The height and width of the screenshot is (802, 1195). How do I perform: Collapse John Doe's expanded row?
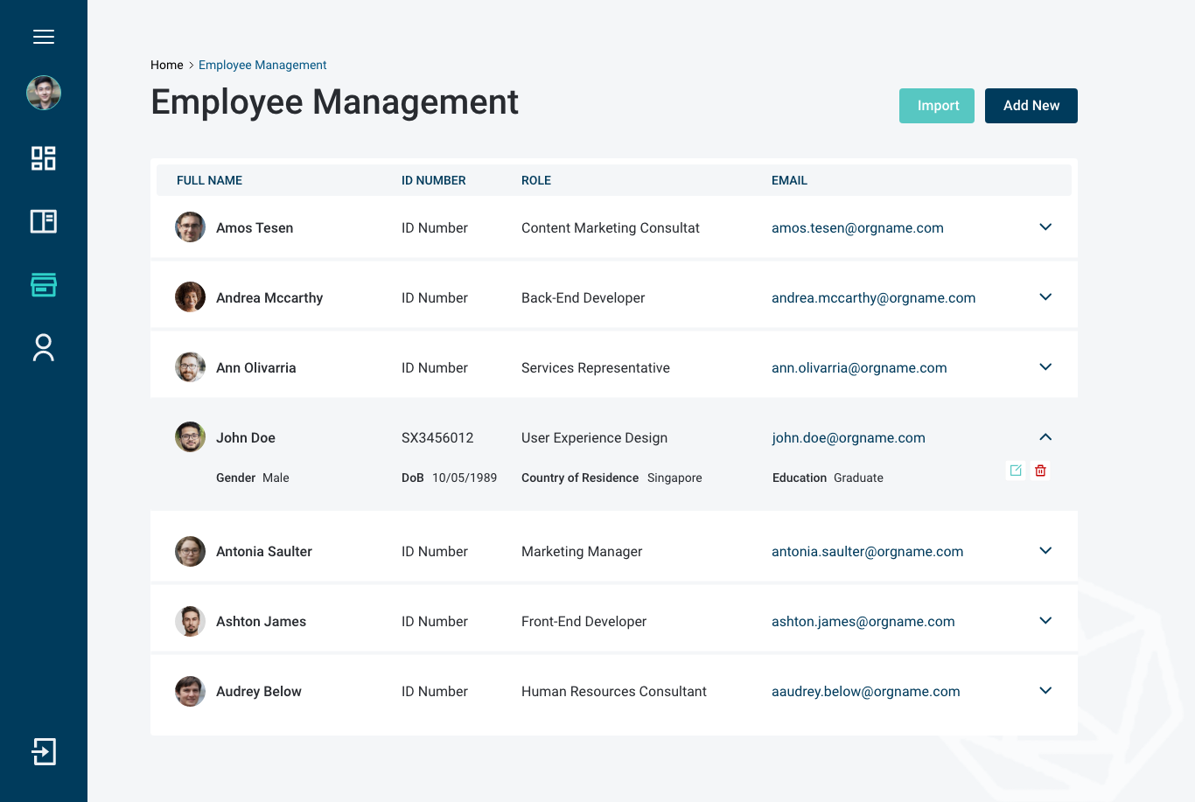[x=1045, y=437]
